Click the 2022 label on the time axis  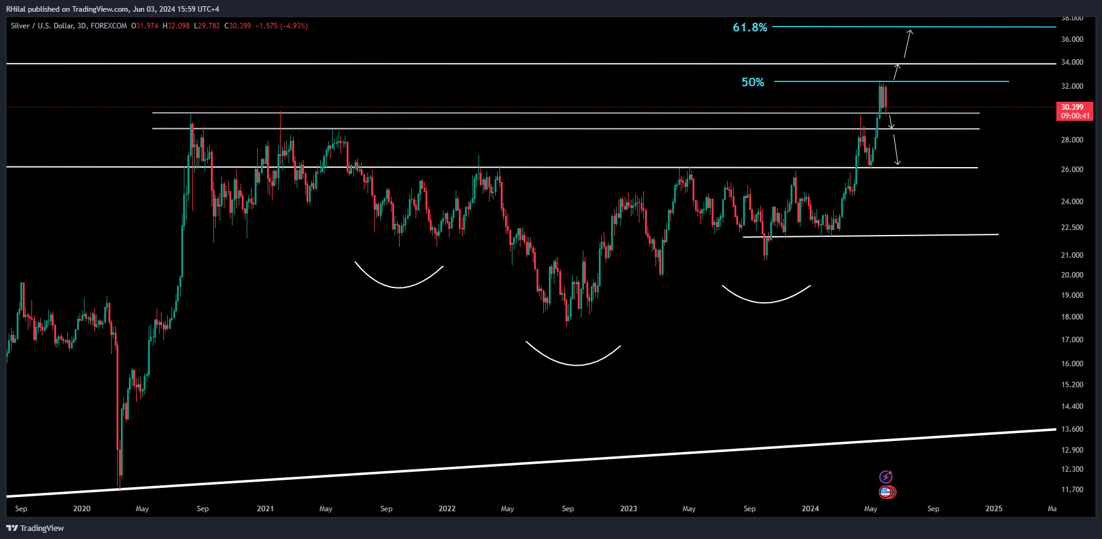tap(447, 509)
